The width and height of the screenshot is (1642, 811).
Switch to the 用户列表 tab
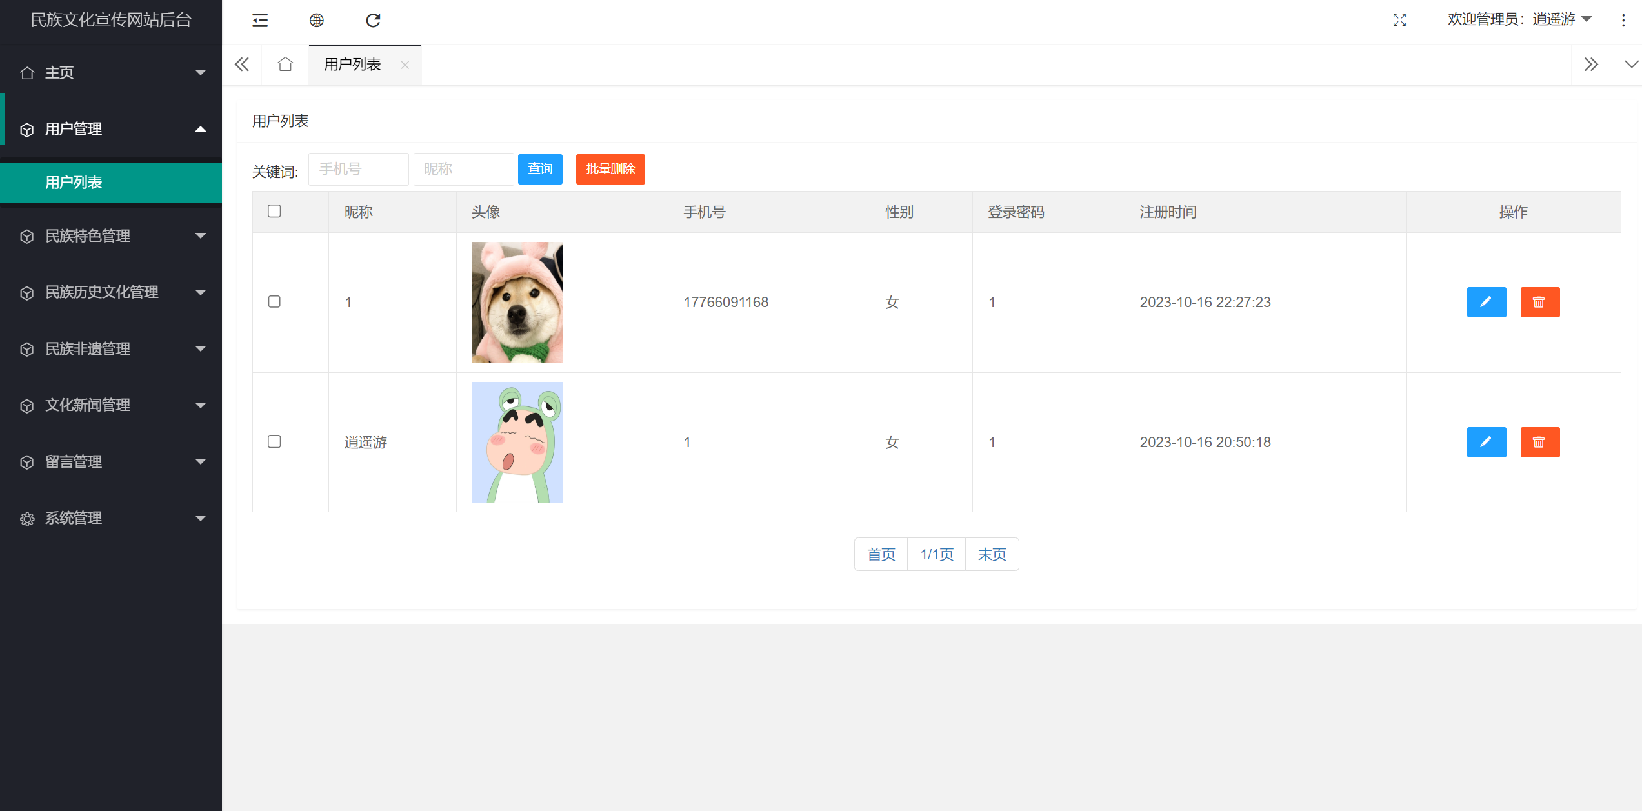(x=352, y=65)
